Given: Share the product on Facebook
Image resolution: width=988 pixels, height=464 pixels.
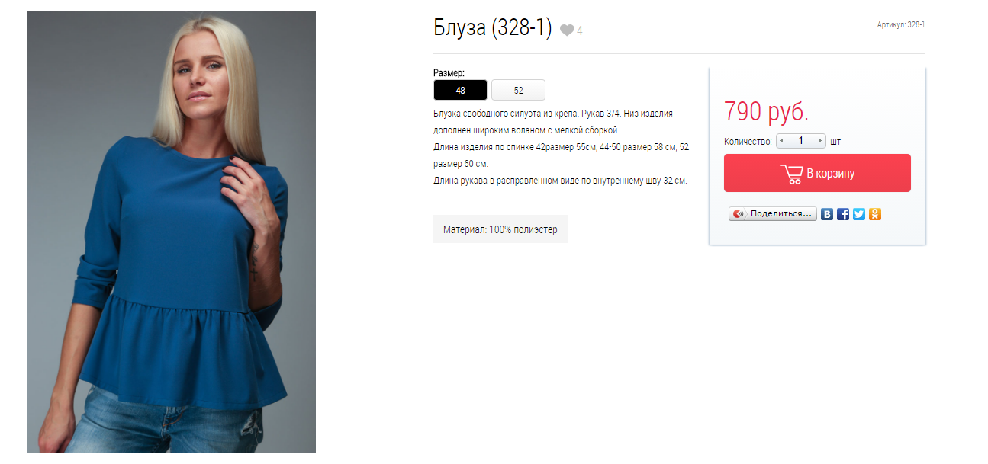Looking at the screenshot, I should pos(843,214).
